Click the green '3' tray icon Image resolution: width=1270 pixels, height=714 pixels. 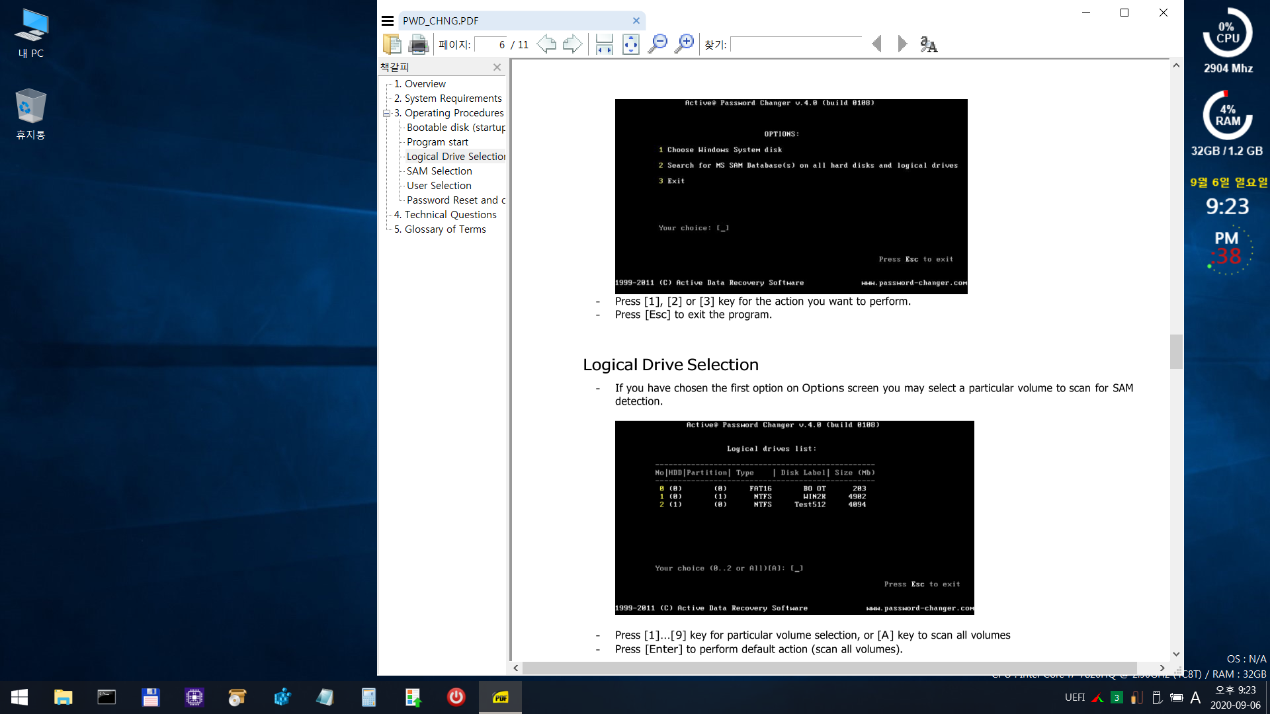pos(1117,697)
